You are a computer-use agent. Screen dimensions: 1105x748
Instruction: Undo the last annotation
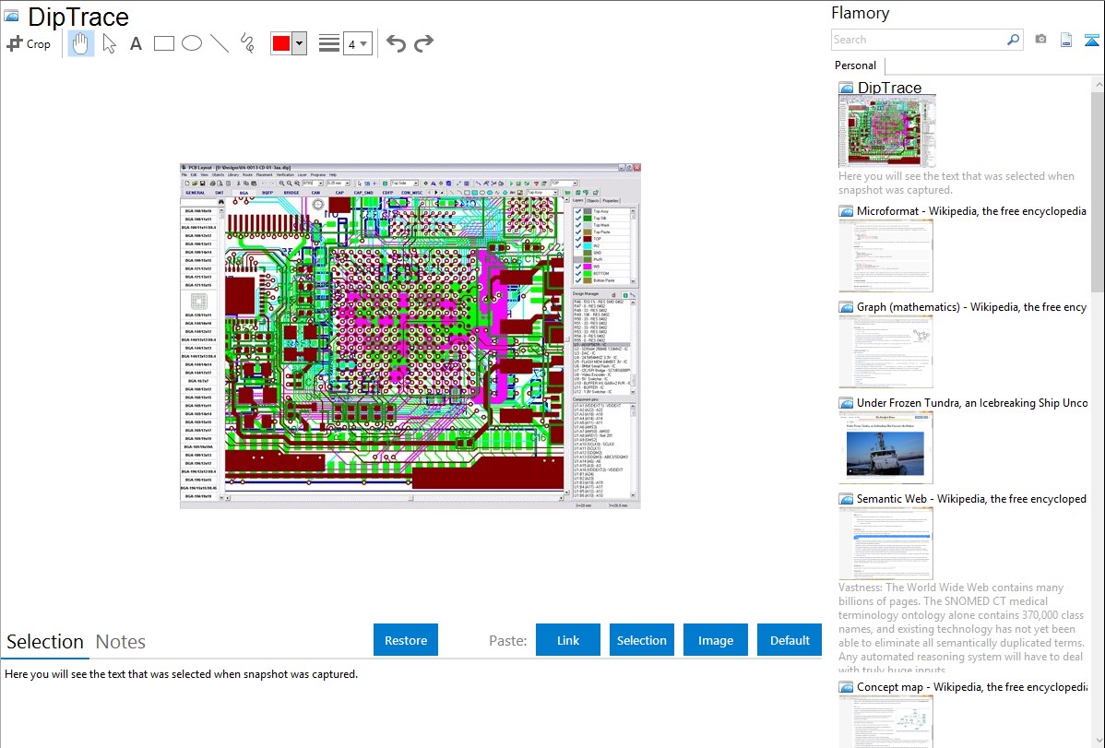pyautogui.click(x=396, y=43)
